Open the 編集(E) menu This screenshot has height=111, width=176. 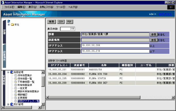pyautogui.click(x=21, y=7)
